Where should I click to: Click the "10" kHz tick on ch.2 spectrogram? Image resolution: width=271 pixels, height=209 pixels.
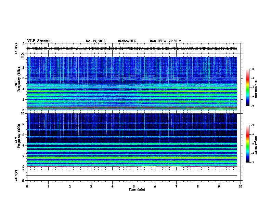23,113
